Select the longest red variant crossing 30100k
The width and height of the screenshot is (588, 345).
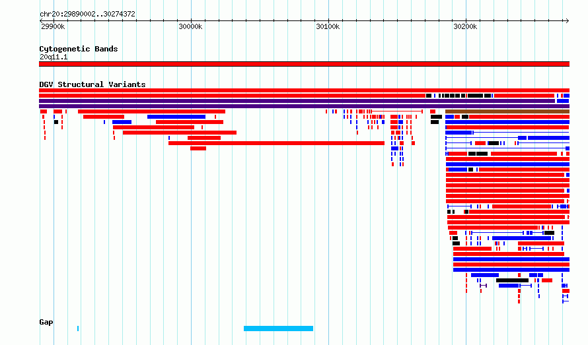[276, 143]
